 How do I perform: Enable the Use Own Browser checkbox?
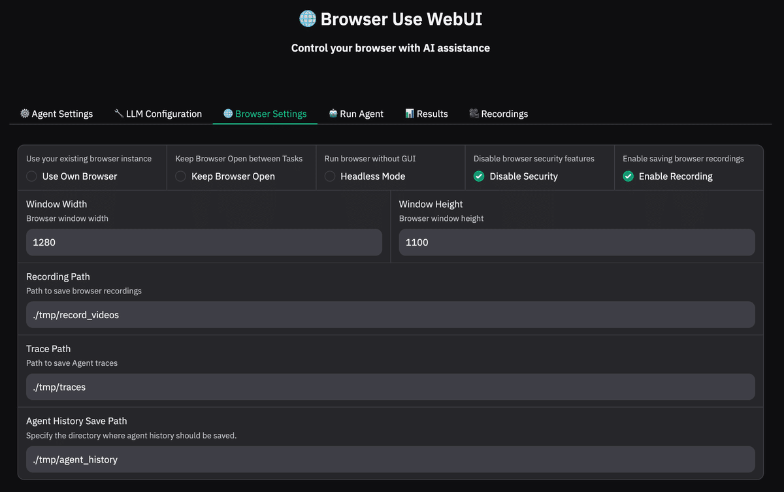pyautogui.click(x=31, y=176)
